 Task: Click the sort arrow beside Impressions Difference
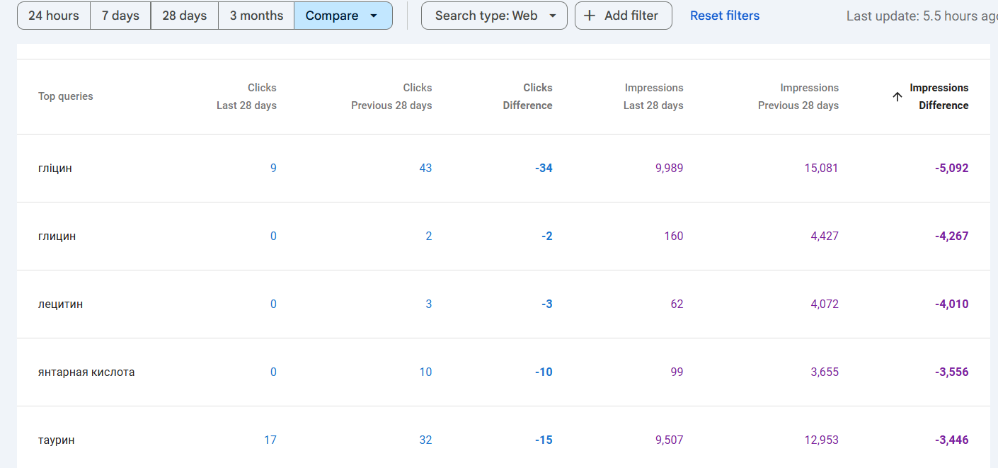pos(897,97)
